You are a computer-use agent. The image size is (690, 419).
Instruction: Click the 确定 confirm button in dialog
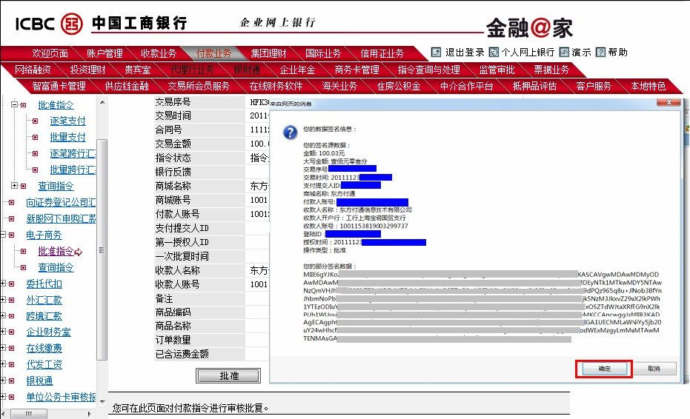click(604, 369)
